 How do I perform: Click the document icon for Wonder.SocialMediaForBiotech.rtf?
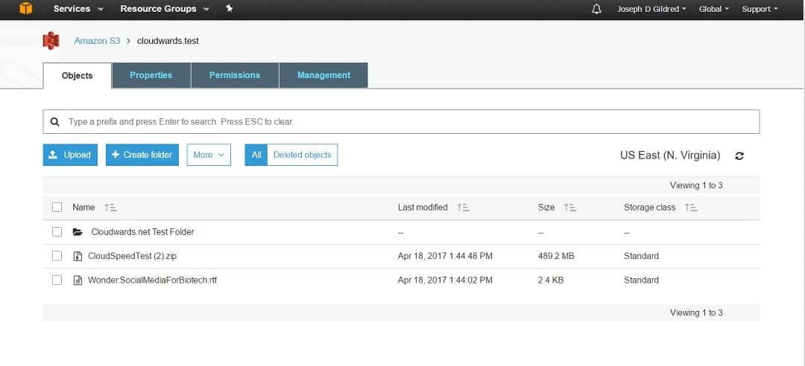[78, 280]
